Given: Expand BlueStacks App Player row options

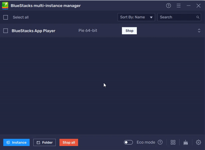Looking at the screenshot, I should tap(199, 31).
